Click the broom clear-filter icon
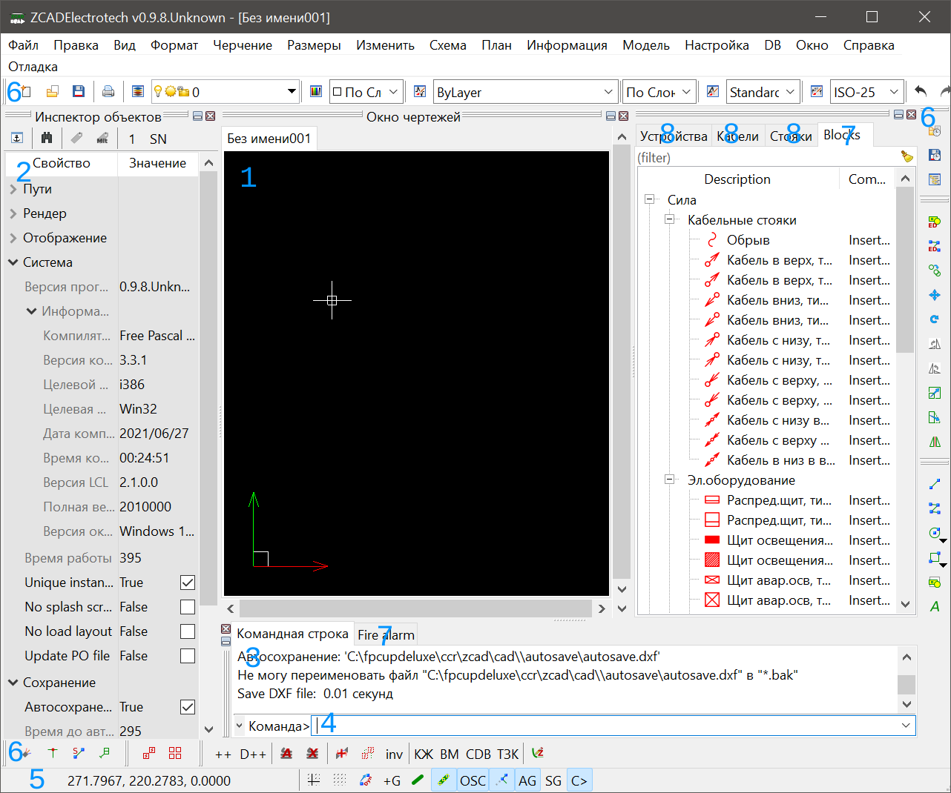This screenshot has height=793, width=951. coord(906,156)
